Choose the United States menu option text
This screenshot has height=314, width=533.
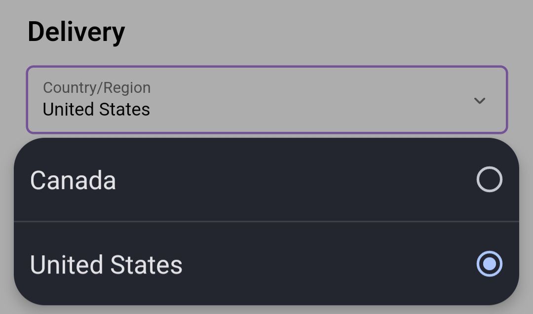[x=106, y=265]
